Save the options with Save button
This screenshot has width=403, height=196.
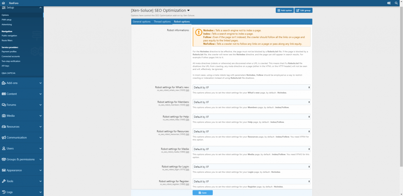point(203,193)
